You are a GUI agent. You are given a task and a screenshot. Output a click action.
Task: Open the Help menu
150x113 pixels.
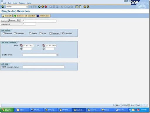tap(29, 3)
